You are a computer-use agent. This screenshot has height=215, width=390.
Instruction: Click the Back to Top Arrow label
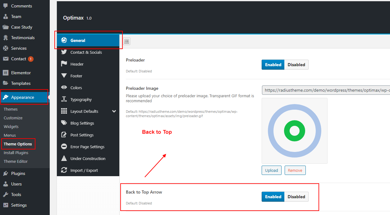144,192
